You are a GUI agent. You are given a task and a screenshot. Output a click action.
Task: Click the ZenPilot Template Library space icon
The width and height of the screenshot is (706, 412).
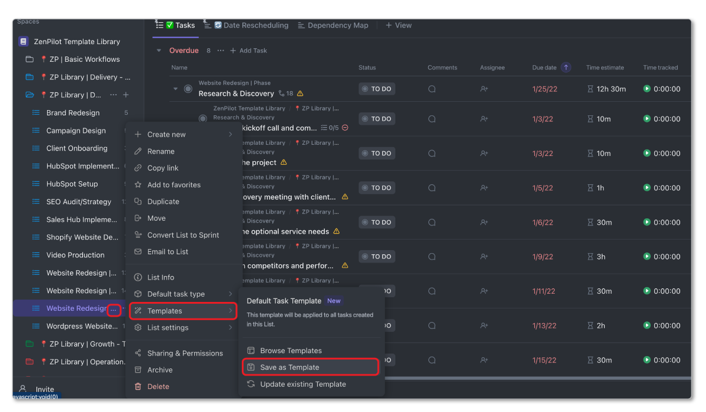pyautogui.click(x=24, y=41)
